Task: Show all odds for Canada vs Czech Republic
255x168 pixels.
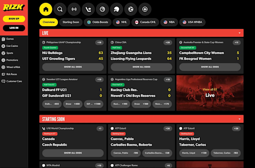Action: pos(73,153)
